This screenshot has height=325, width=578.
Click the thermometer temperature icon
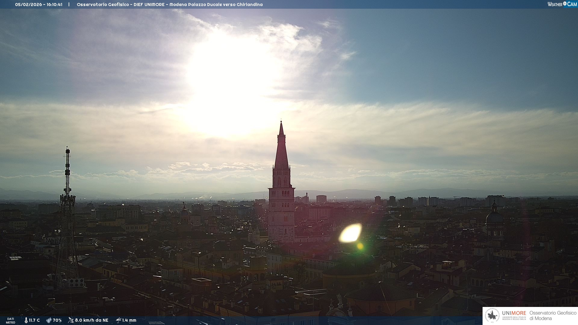pos(26,320)
